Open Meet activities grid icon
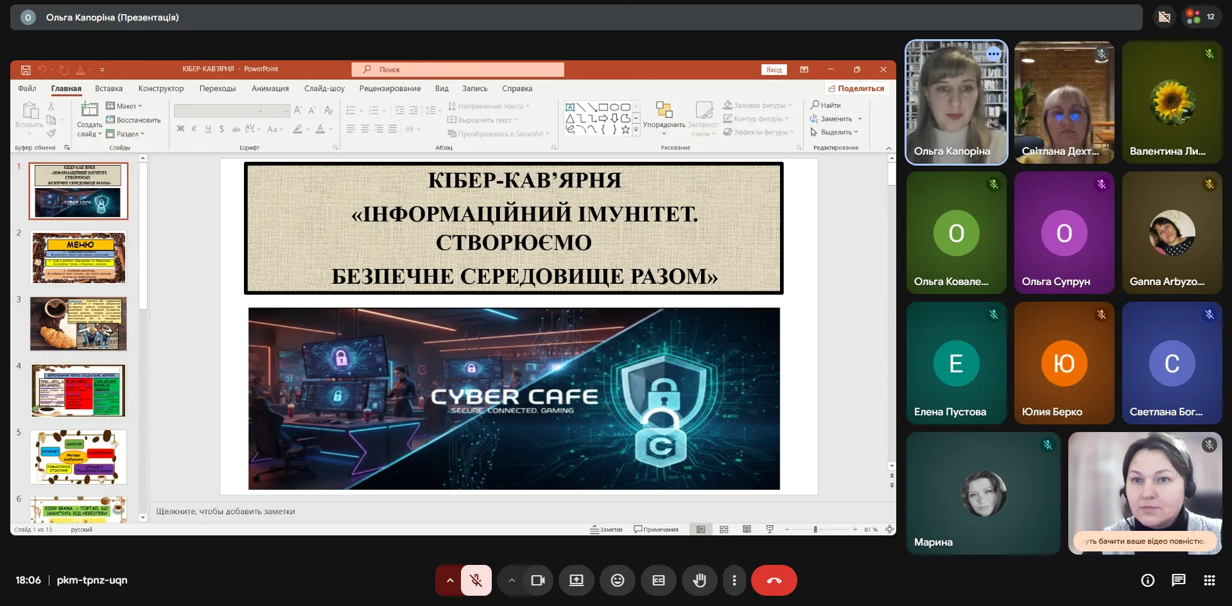The width and height of the screenshot is (1232, 606). pyautogui.click(x=1210, y=580)
